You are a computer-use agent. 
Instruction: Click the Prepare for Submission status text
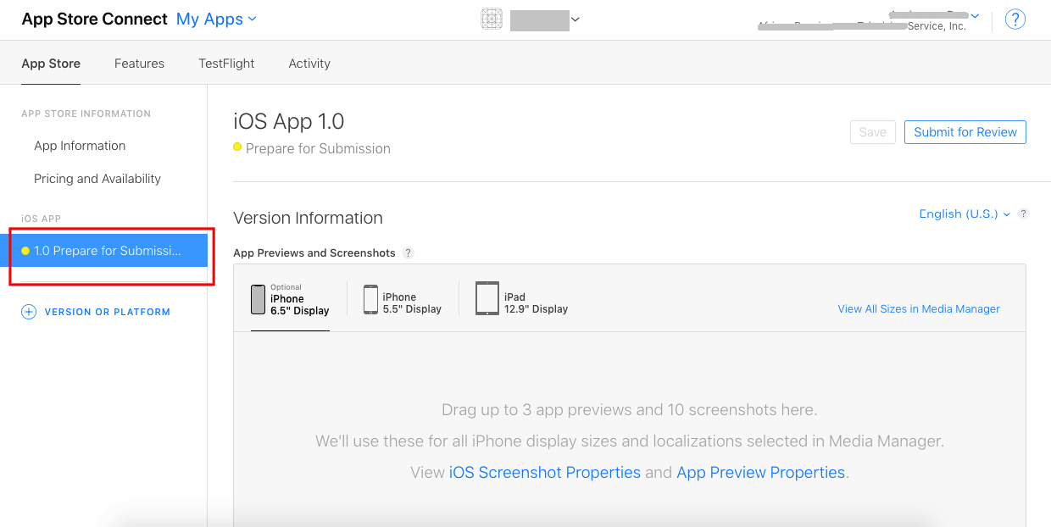click(x=318, y=148)
